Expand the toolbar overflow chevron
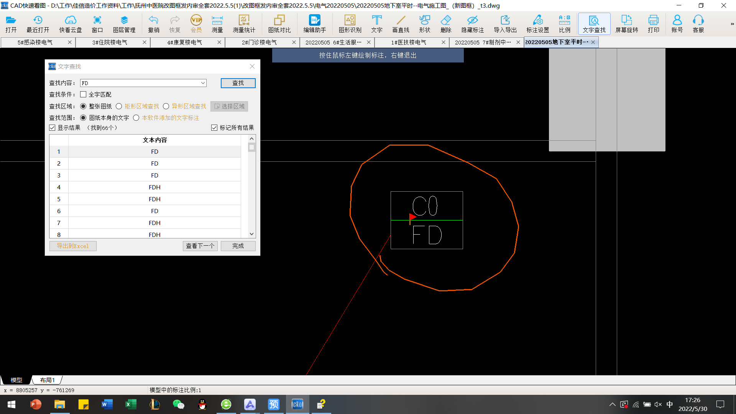 click(732, 24)
